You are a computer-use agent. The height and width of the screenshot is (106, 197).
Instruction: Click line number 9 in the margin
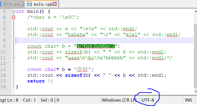point(4,46)
